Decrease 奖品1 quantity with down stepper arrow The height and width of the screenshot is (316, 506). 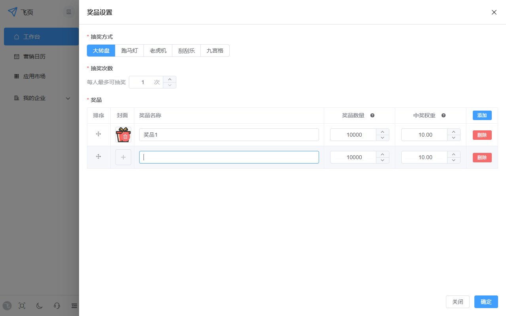coord(382,137)
